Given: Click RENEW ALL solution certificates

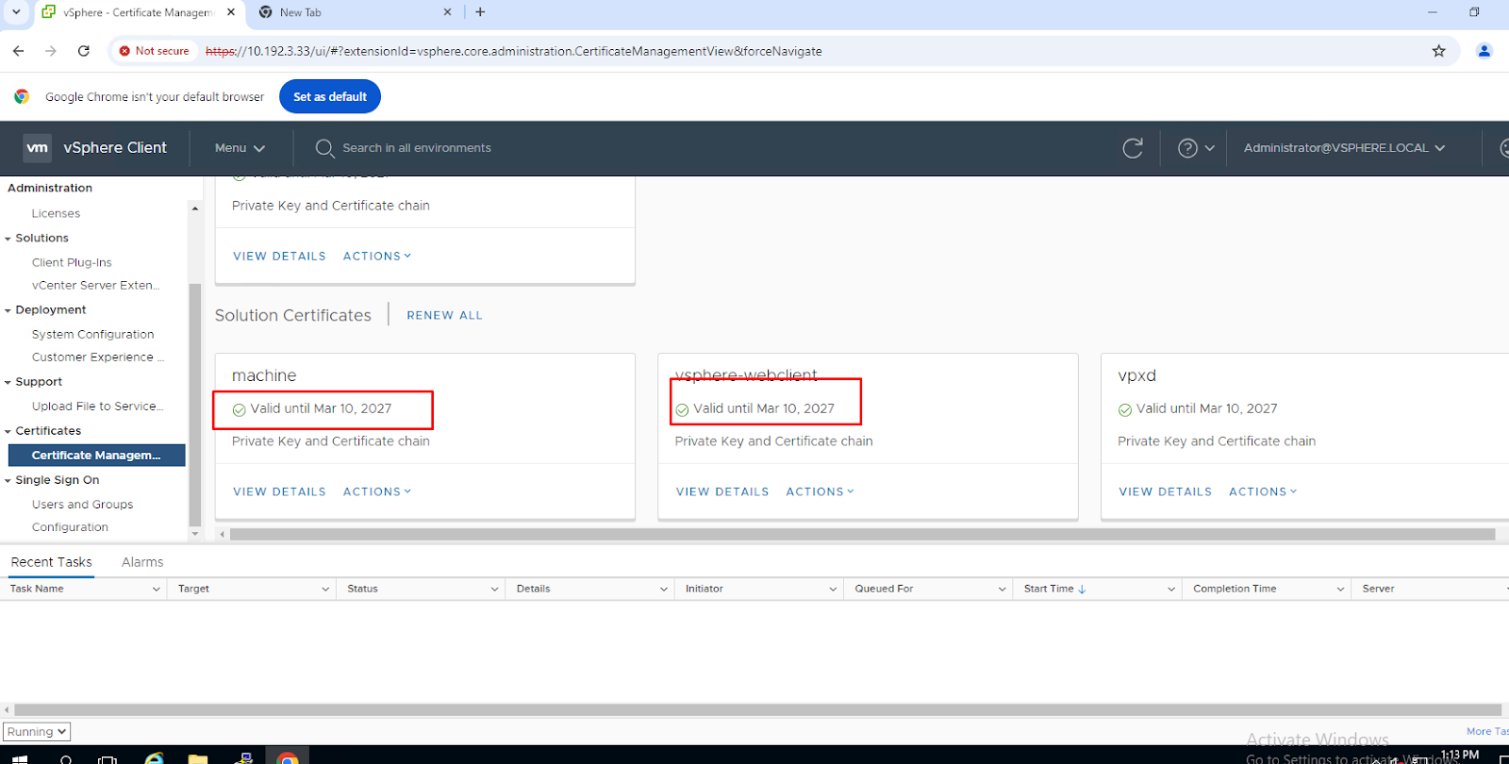Looking at the screenshot, I should coord(444,315).
